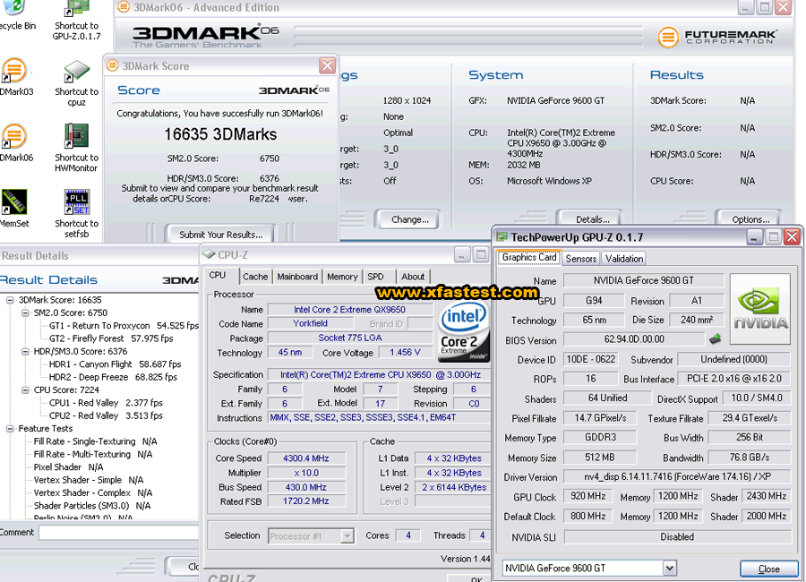Open the 3DMark06 desktop icon
The image size is (806, 582).
[15, 143]
